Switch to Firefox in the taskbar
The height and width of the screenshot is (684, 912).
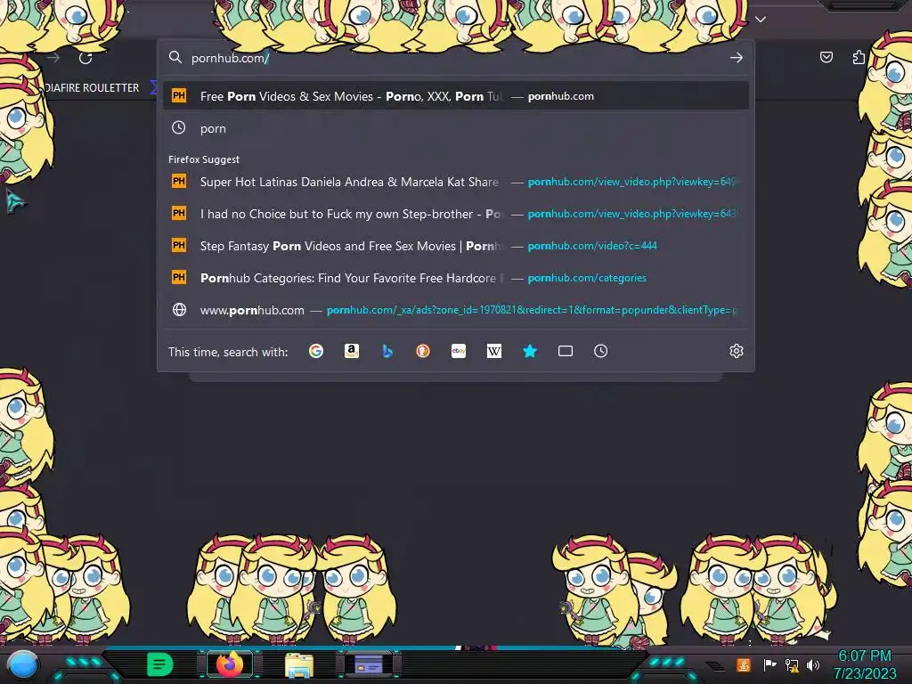click(229, 664)
